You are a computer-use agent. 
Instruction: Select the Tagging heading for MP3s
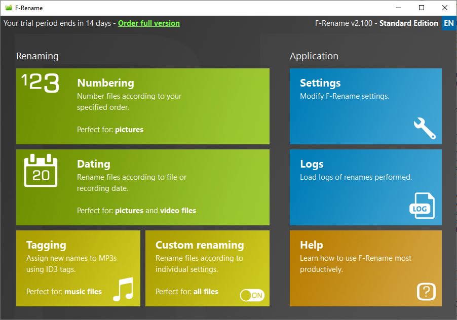46,245
